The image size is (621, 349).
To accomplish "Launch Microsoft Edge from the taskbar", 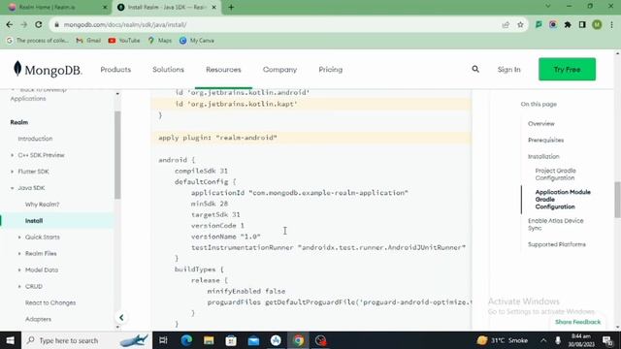I will (186, 340).
